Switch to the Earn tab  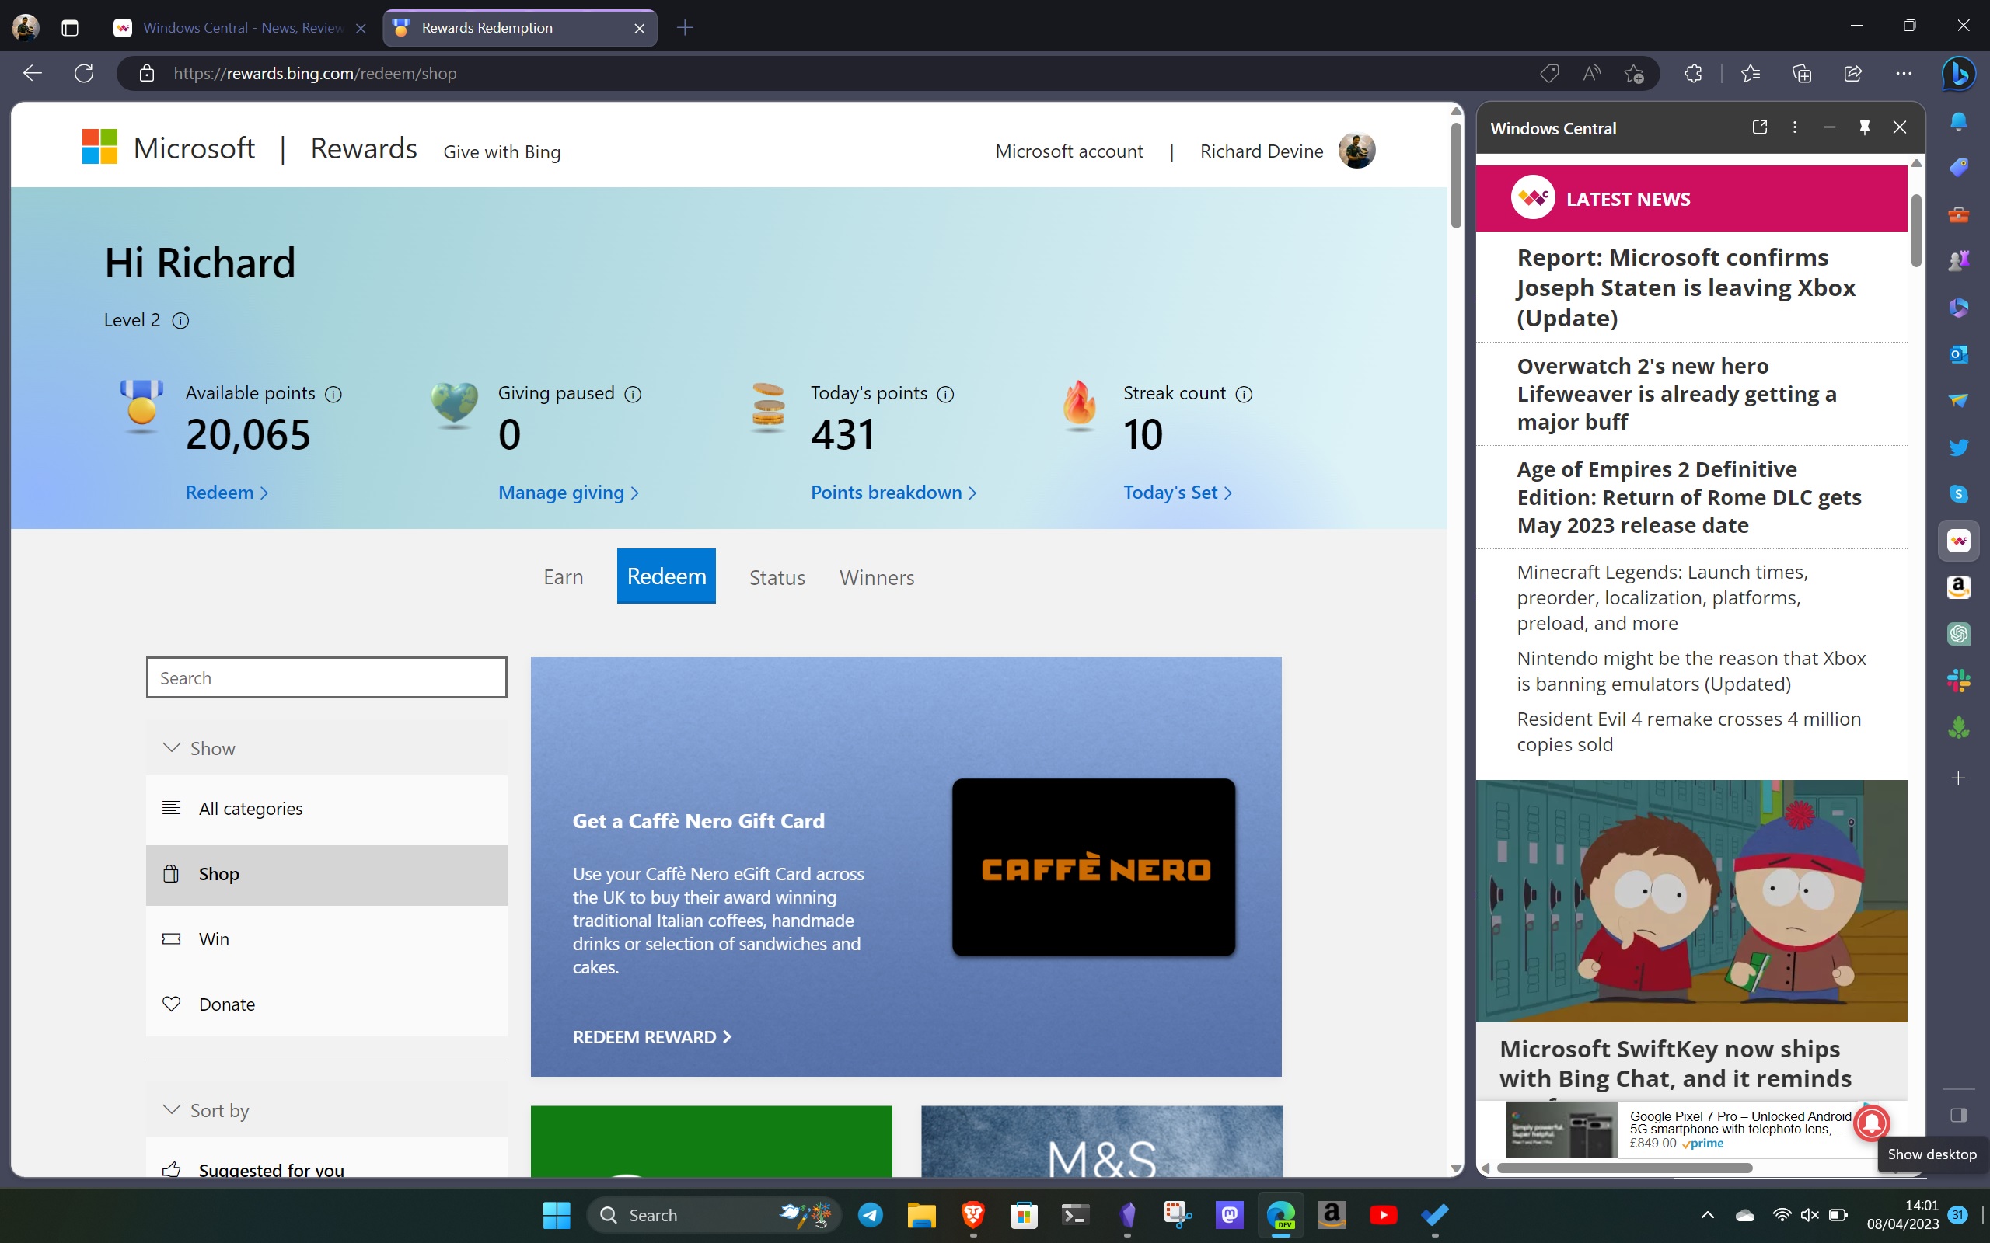563,577
